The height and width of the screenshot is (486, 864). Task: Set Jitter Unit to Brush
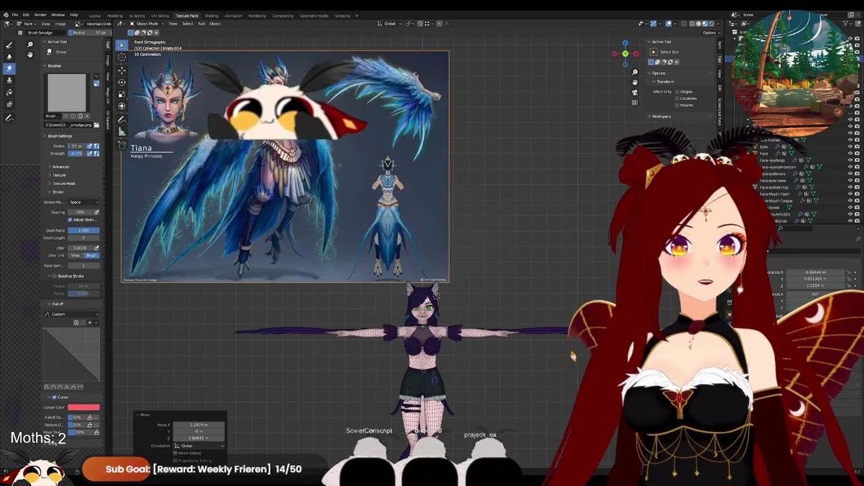pos(92,255)
